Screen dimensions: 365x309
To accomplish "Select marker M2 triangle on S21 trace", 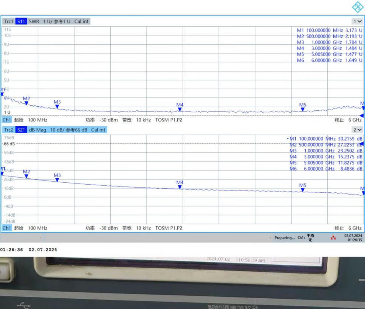I will click(x=26, y=176).
